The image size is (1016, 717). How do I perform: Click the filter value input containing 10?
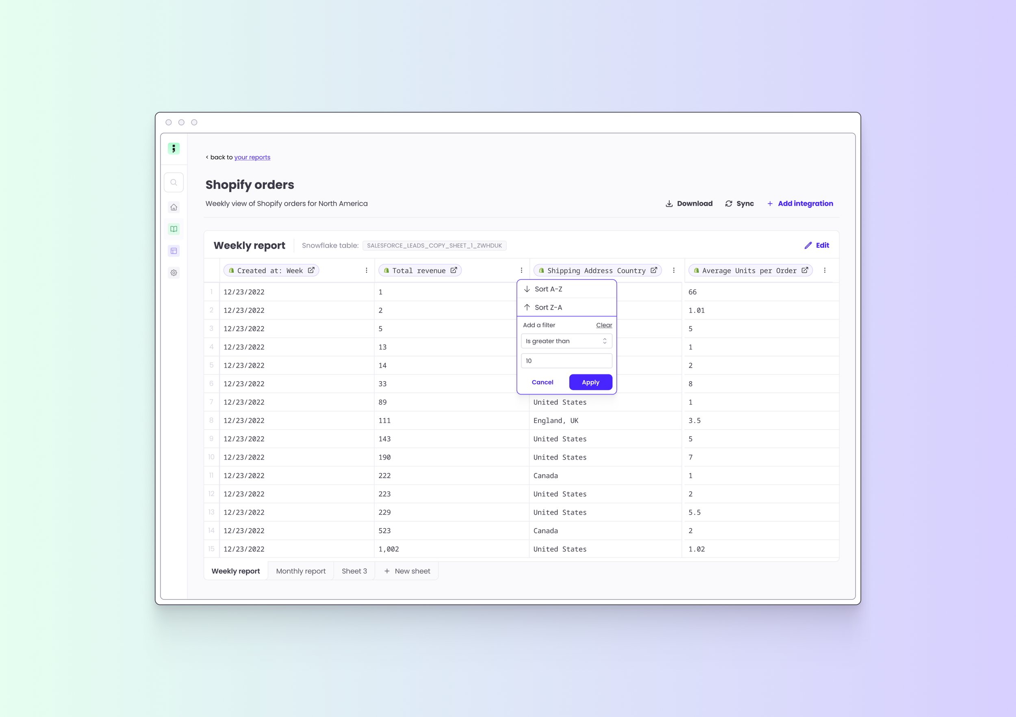(567, 361)
